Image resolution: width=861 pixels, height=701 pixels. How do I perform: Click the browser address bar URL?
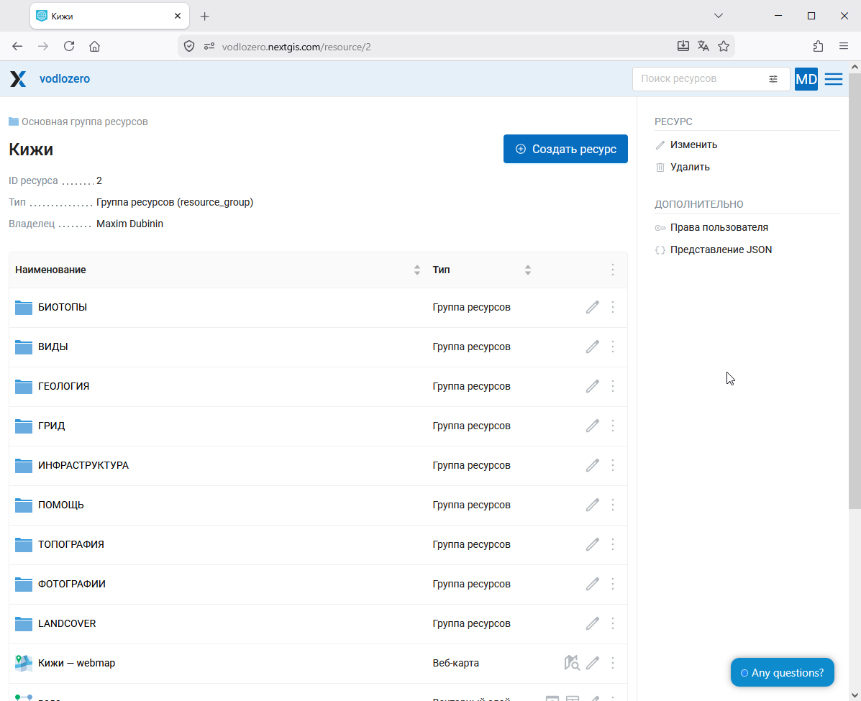(x=296, y=47)
